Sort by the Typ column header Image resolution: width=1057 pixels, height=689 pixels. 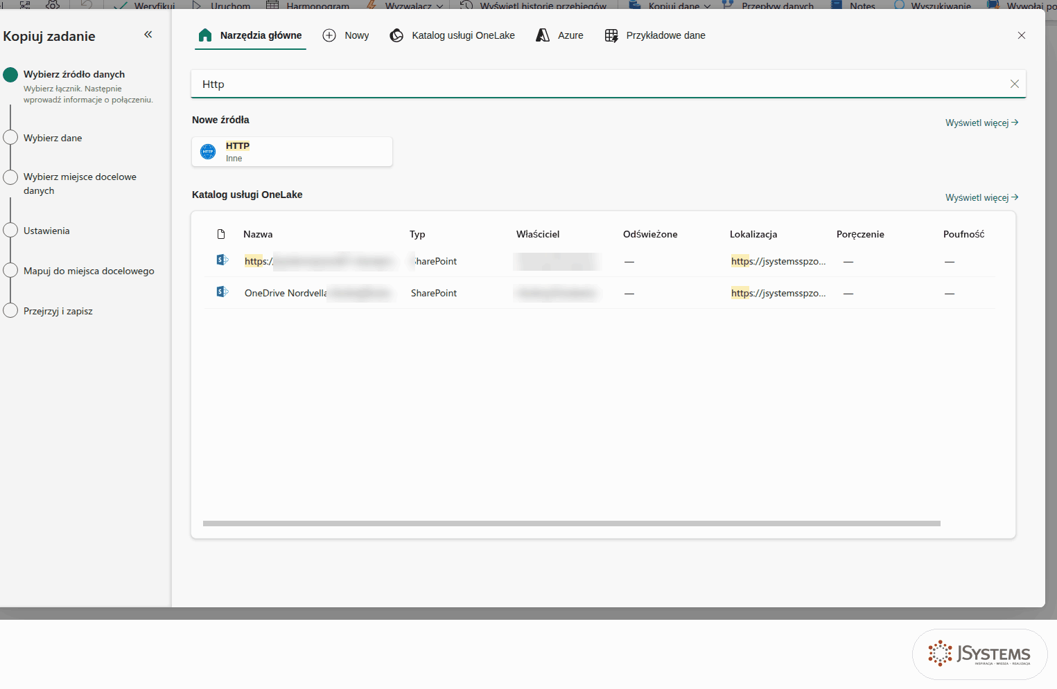[x=417, y=234]
